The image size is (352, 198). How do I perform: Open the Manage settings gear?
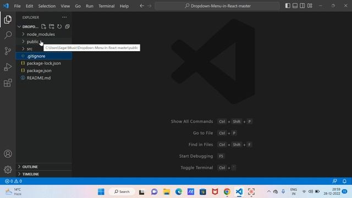coord(8,169)
